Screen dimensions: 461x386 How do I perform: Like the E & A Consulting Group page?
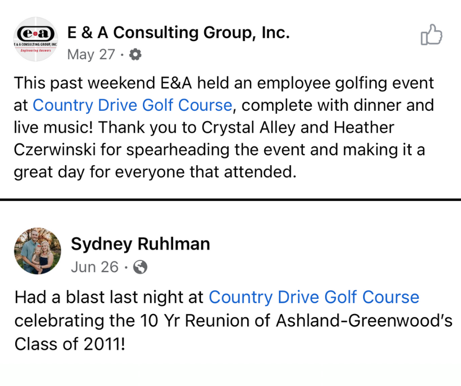[431, 35]
